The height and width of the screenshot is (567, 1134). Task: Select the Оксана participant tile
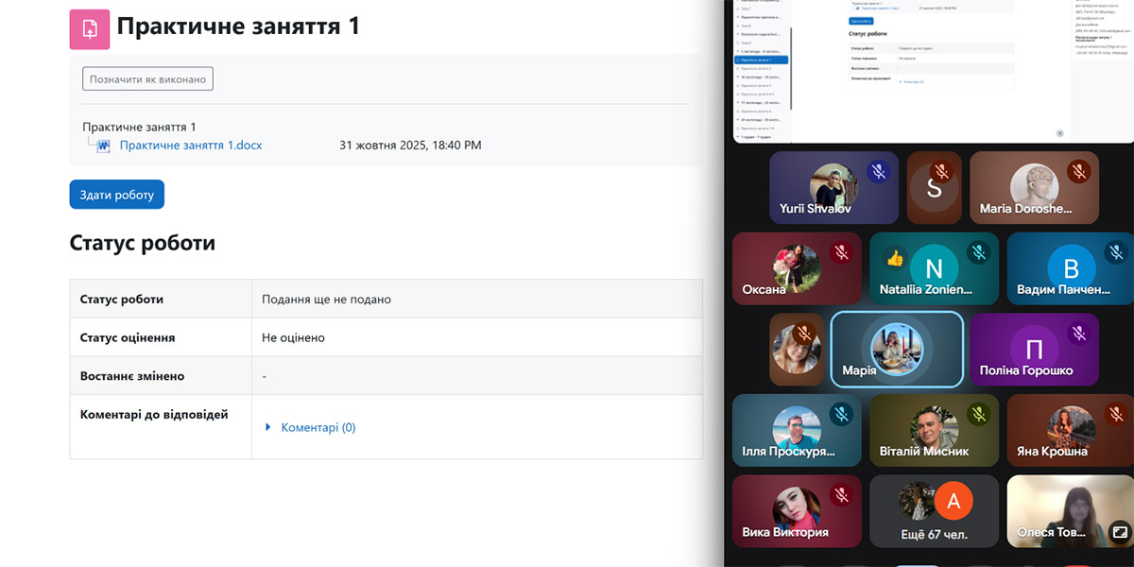click(x=797, y=268)
